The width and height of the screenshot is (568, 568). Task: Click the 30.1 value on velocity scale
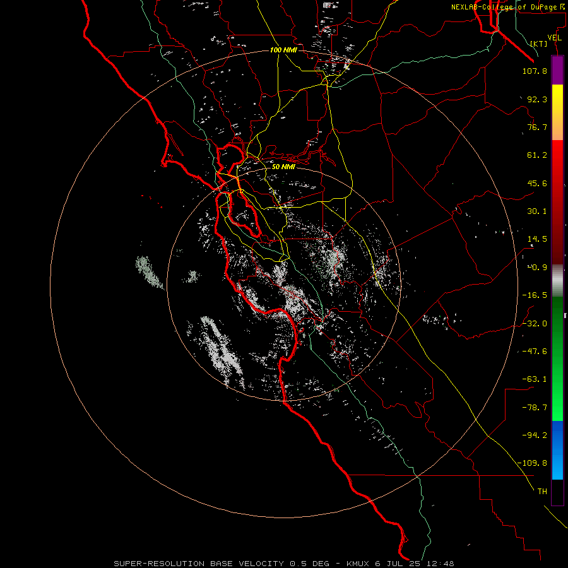(537, 211)
